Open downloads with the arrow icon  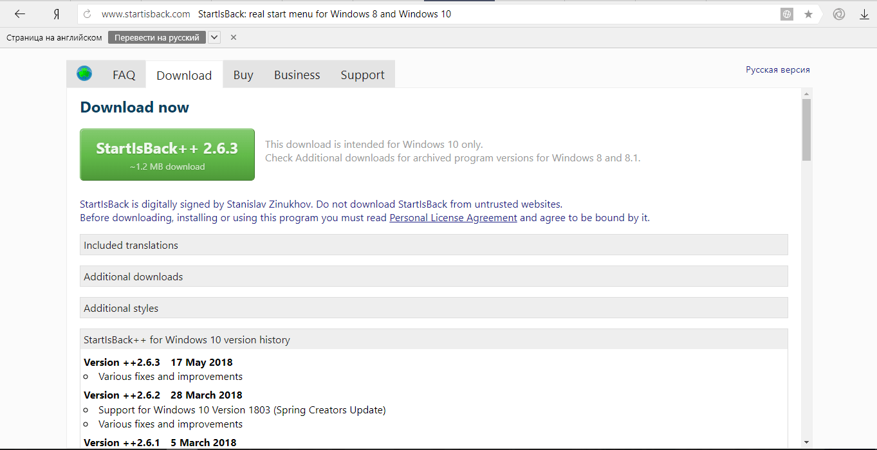pyautogui.click(x=864, y=14)
